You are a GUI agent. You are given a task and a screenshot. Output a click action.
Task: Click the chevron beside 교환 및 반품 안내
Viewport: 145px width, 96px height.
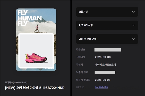[133, 39]
